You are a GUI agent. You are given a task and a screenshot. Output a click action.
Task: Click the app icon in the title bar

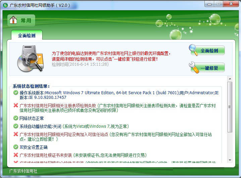5,6
